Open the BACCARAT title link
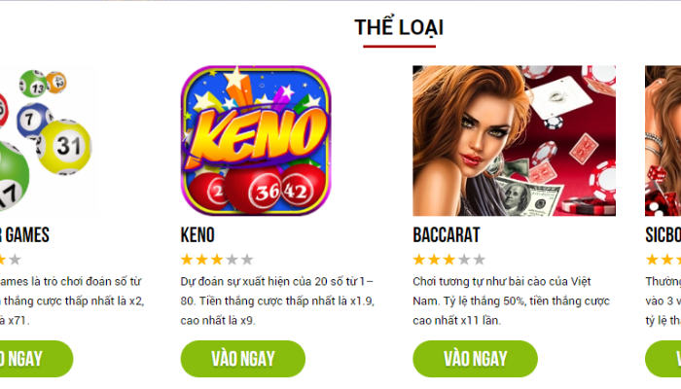This screenshot has width=681, height=389. [x=446, y=235]
